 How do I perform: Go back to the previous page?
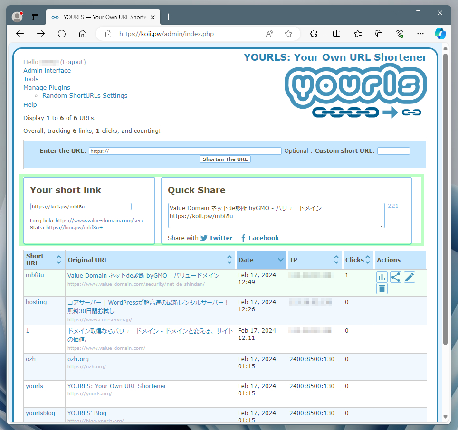pos(20,34)
